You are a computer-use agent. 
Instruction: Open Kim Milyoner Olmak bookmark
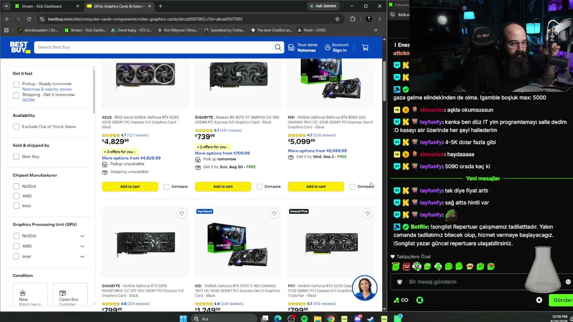coord(177,30)
